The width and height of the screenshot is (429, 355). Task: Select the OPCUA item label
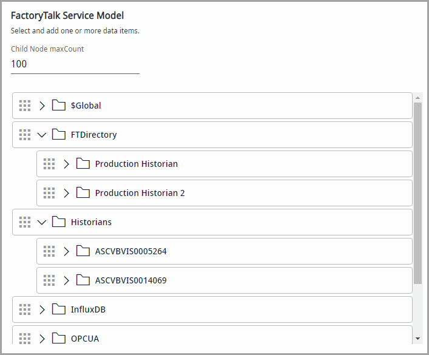click(x=85, y=339)
